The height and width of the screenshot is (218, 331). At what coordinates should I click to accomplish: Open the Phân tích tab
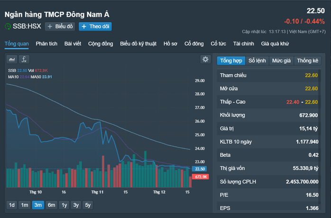pos(46,44)
